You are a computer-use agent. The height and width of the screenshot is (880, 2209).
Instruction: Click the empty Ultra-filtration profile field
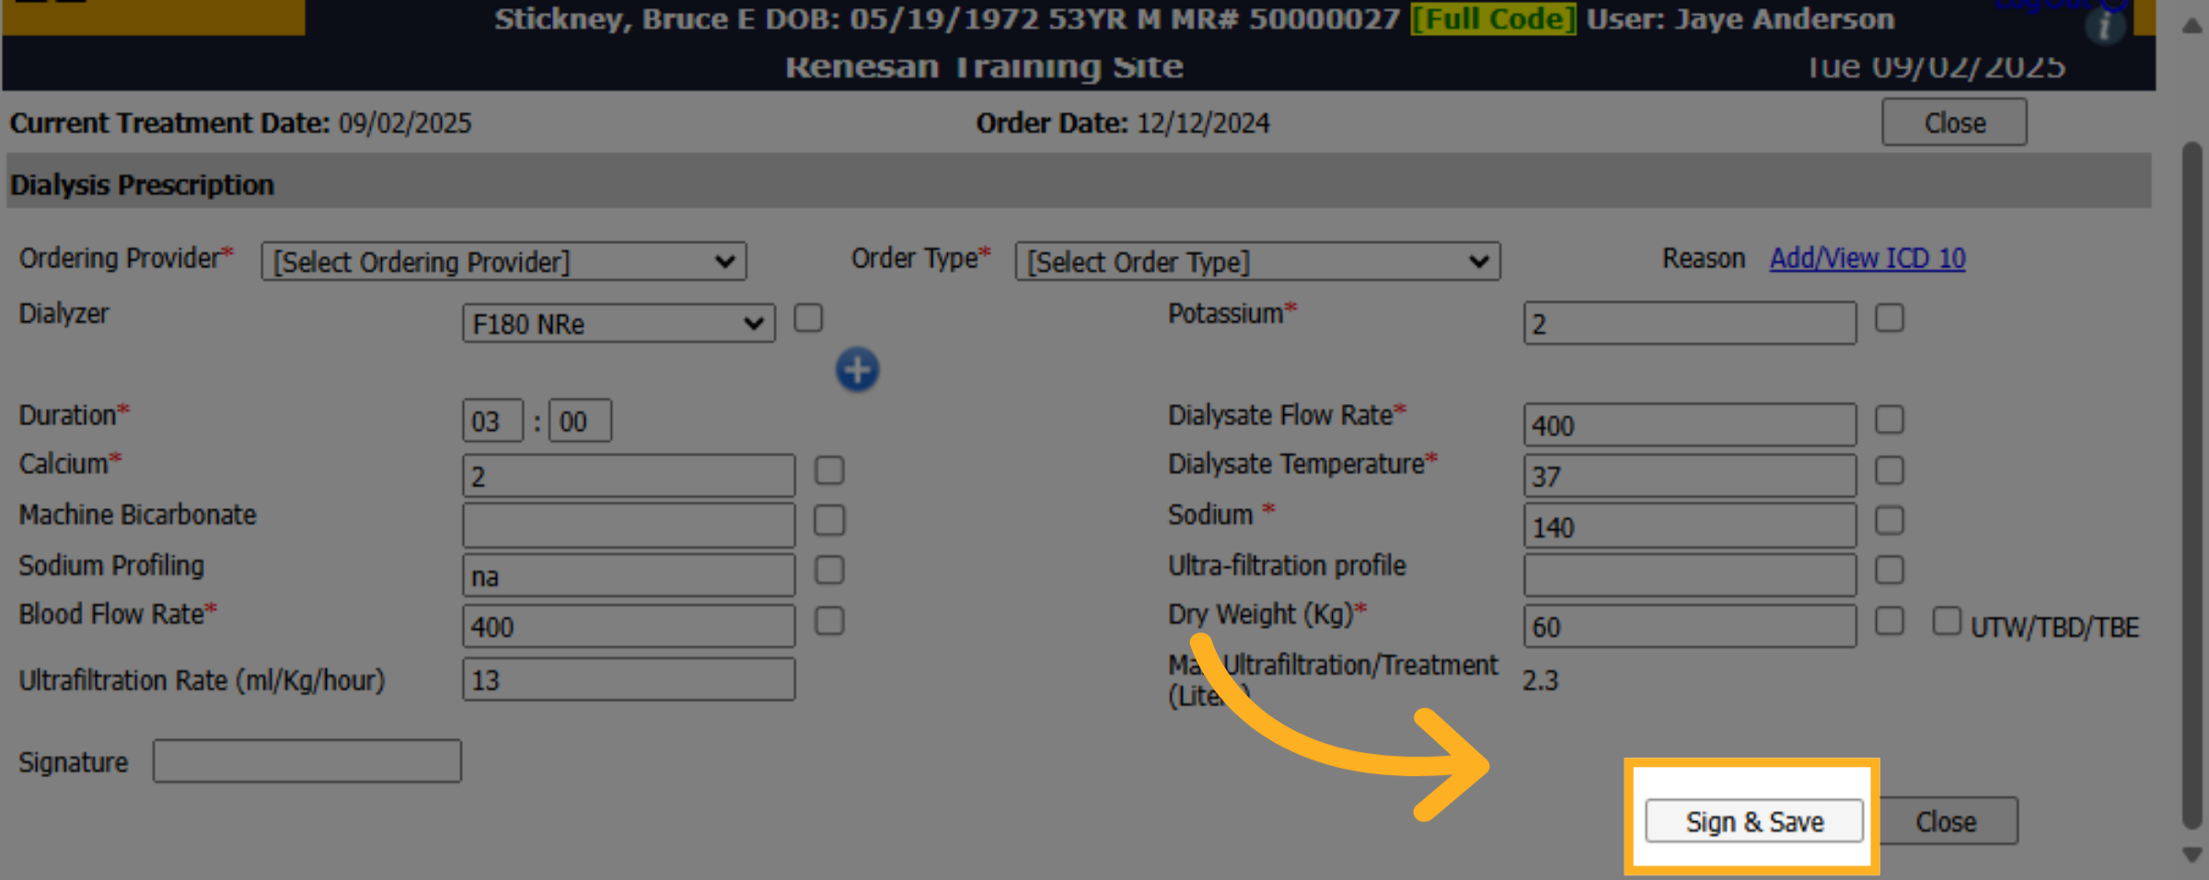pyautogui.click(x=1690, y=576)
